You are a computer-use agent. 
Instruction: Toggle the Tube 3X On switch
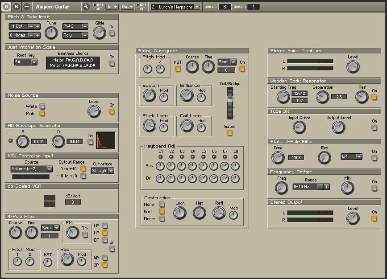click(374, 128)
